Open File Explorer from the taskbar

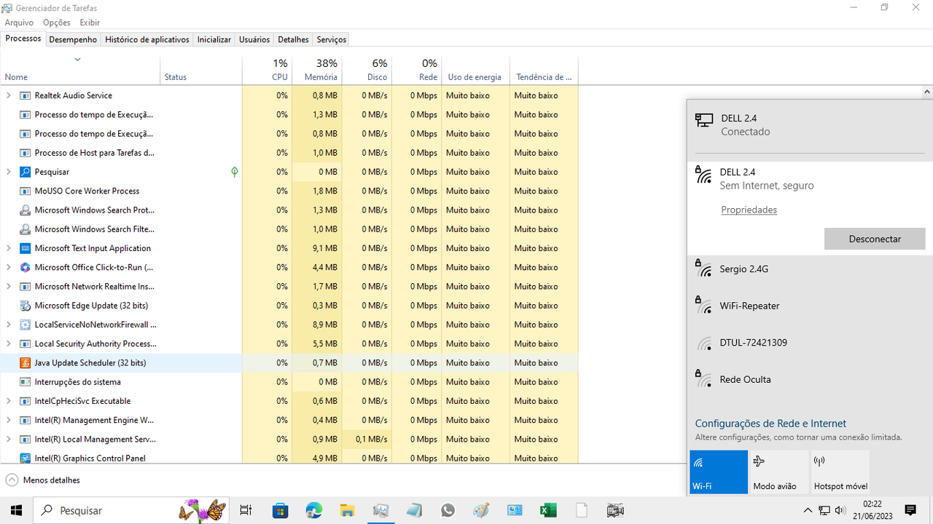tap(347, 510)
